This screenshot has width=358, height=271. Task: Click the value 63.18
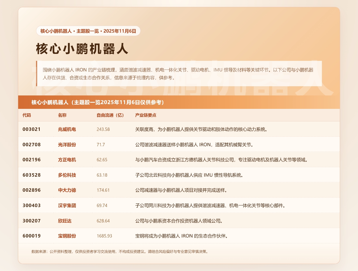[102, 175]
